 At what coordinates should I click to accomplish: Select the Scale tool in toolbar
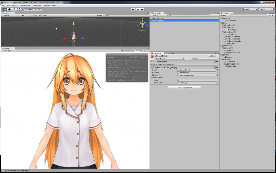pos(19,9)
